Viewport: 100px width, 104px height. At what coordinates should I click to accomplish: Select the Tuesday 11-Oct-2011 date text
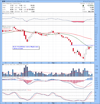click(87, 4)
